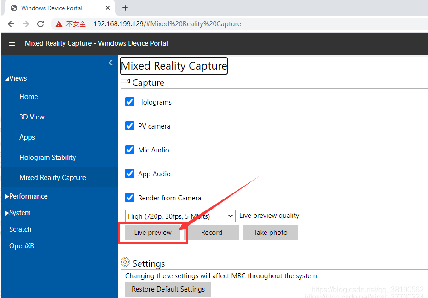
Task: Disable Render from Camera checkbox
Action: [x=130, y=198]
